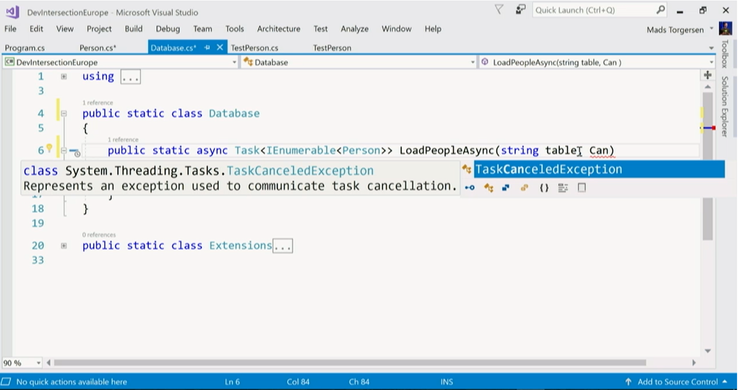Open the Mads Torgersen account dropdown arrow

pos(712,29)
